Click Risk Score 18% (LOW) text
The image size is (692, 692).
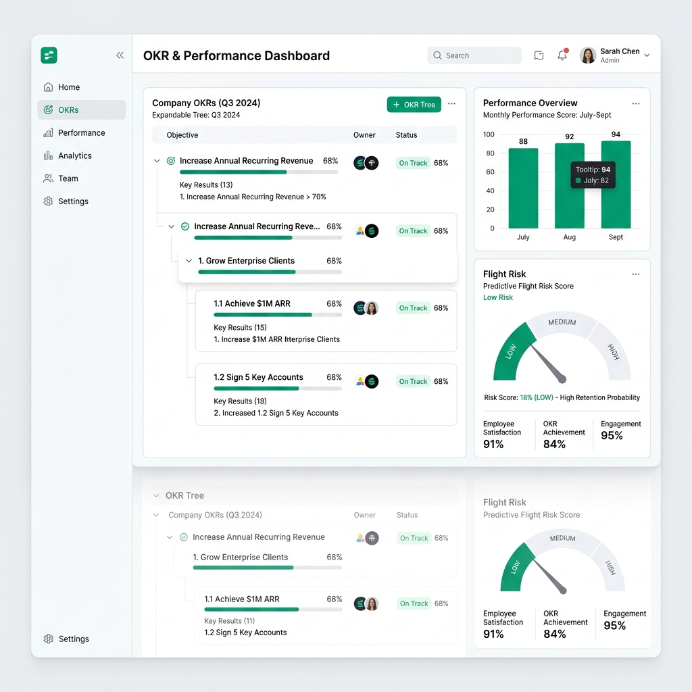[x=518, y=397]
